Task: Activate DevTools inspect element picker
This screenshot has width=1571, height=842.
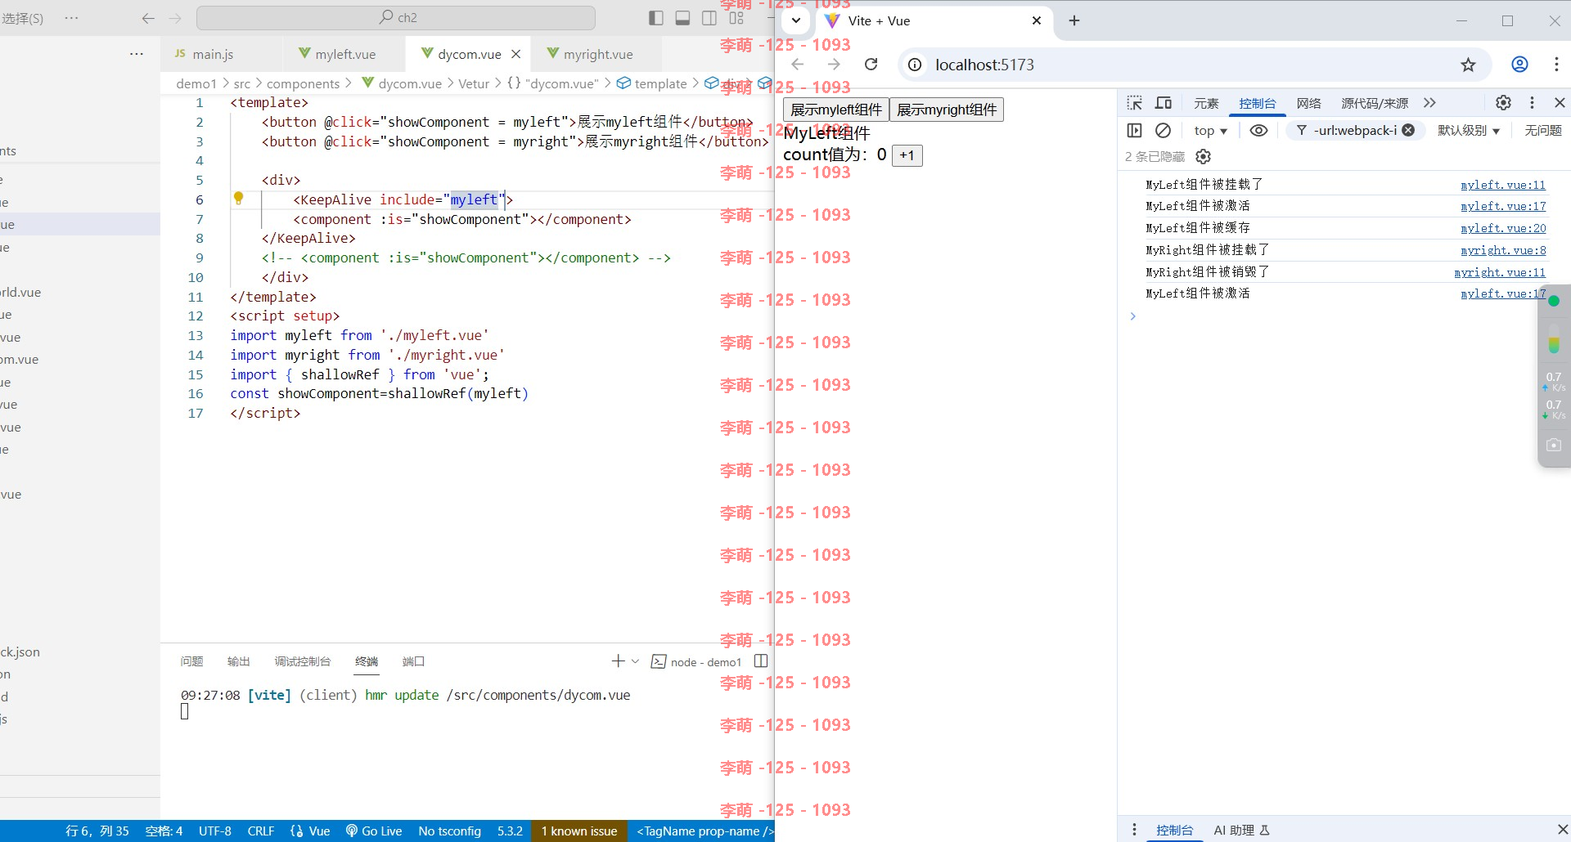Action: tap(1134, 103)
